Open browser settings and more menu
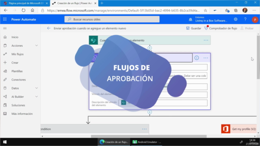 click(254, 11)
